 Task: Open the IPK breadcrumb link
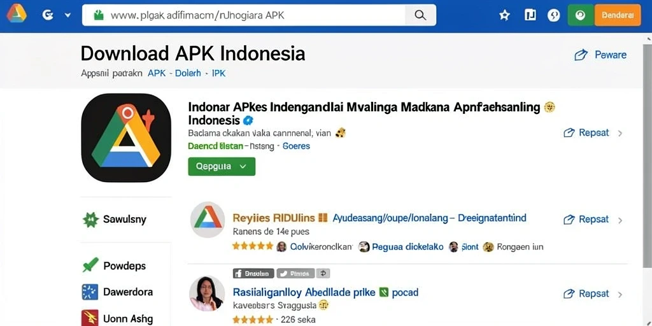click(219, 73)
